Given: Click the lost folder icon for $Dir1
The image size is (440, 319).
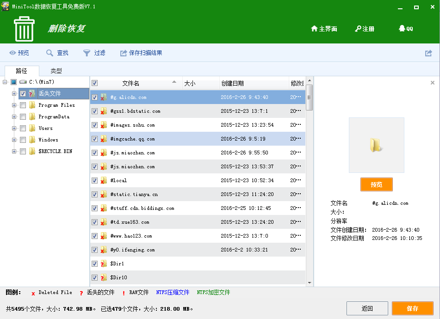Looking at the screenshot, I should pos(104,264).
